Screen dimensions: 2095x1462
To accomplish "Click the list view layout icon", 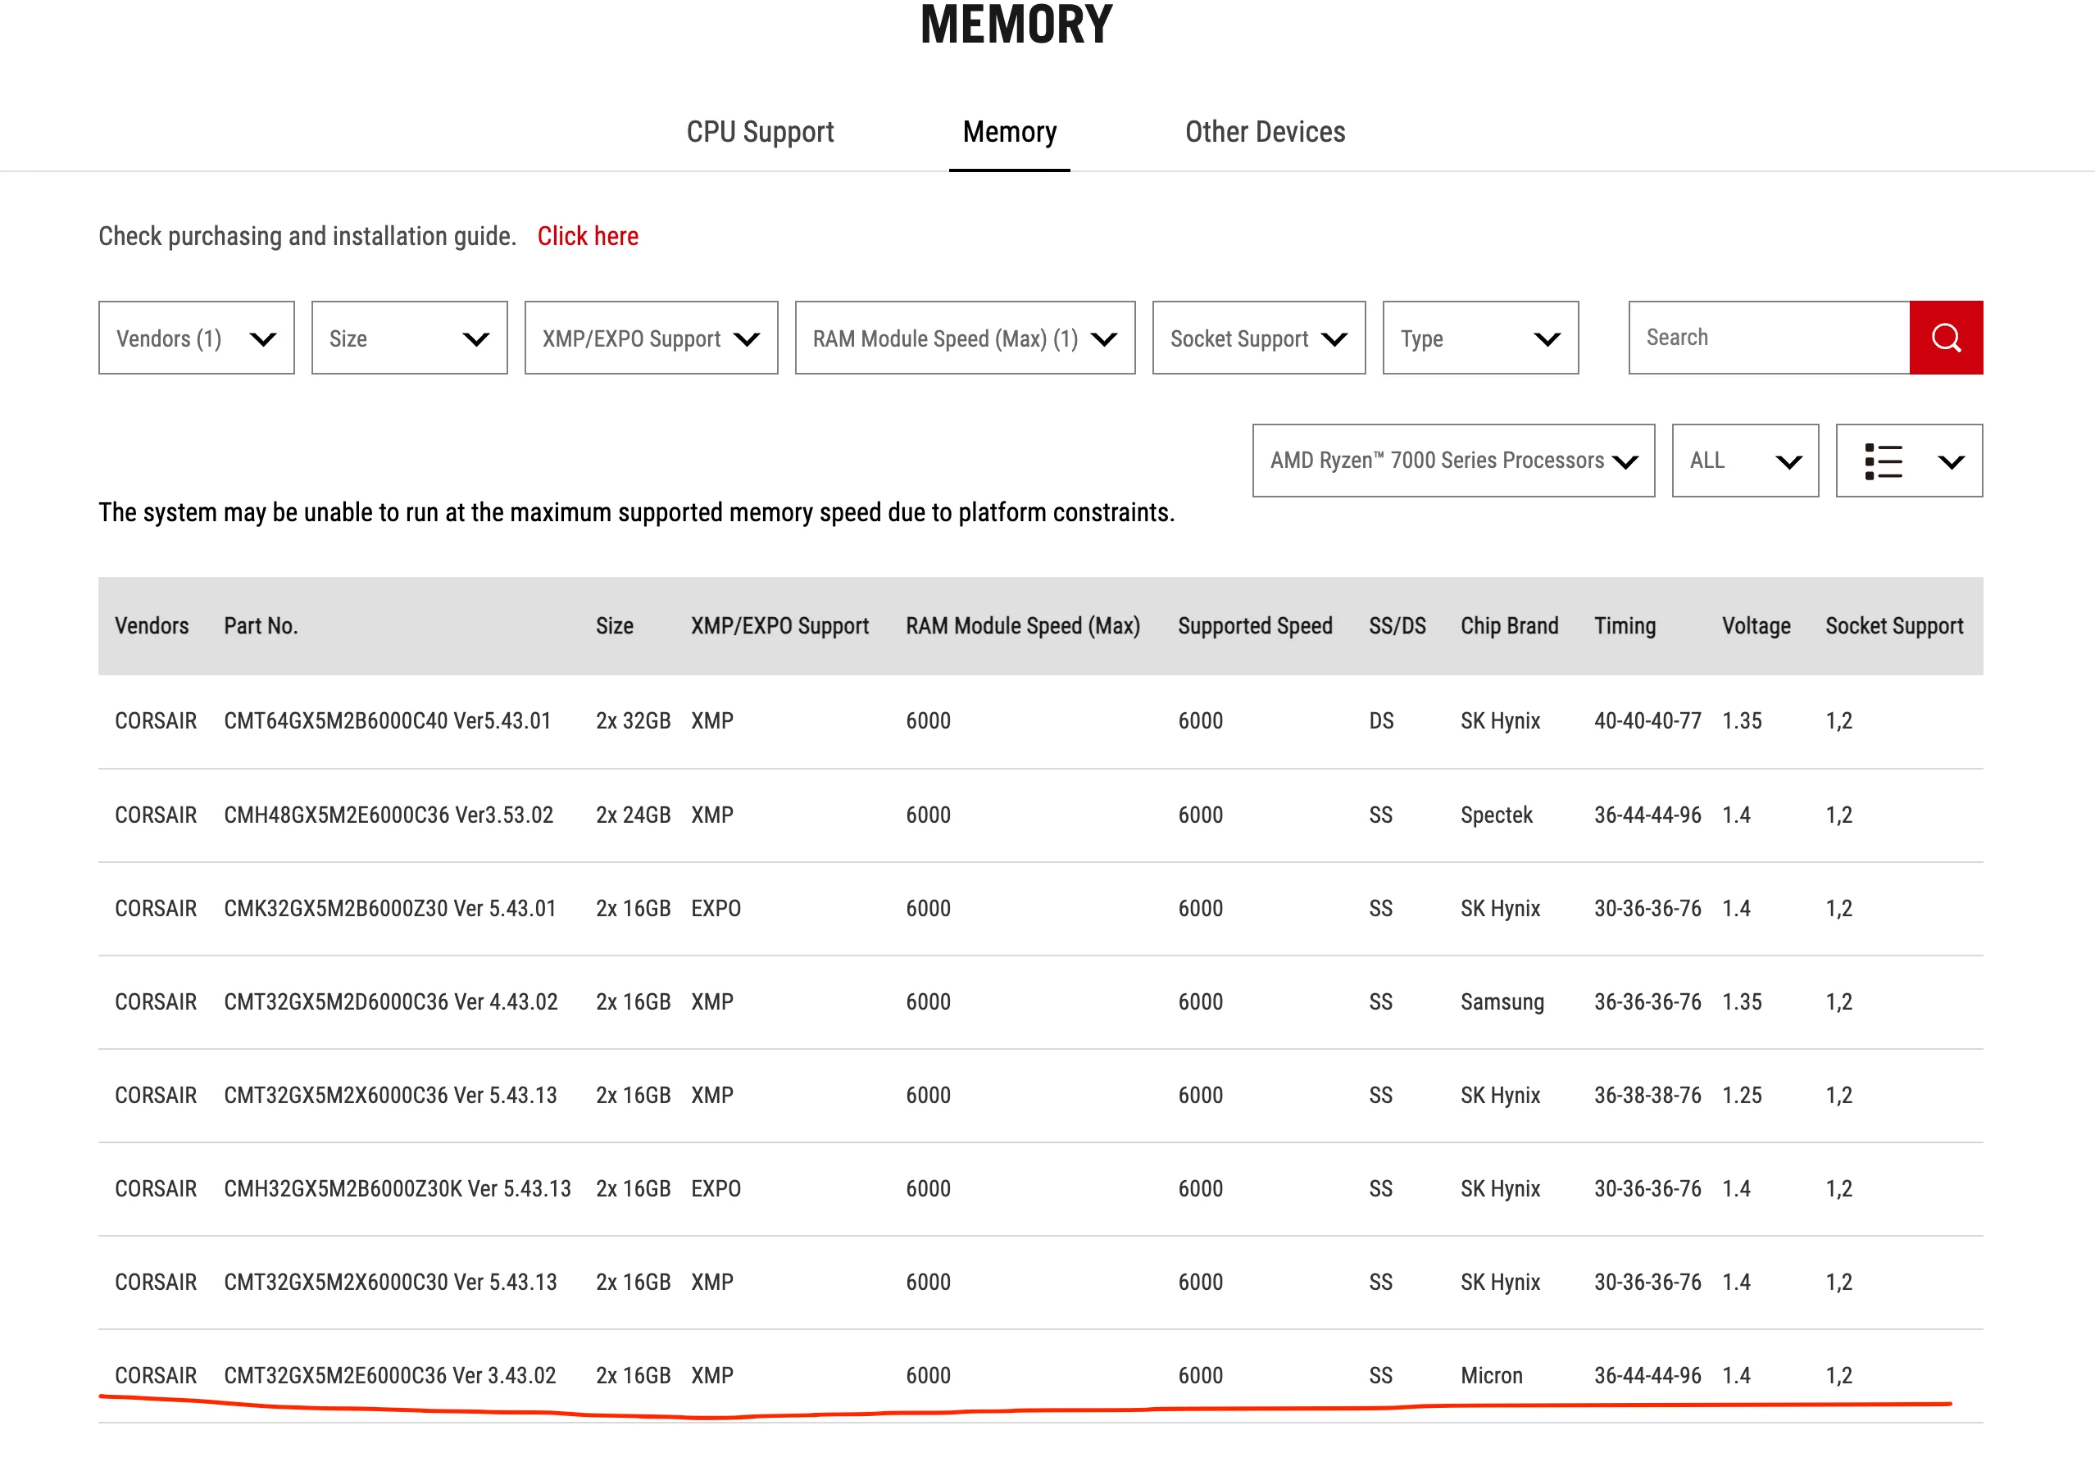I will pyautogui.click(x=1884, y=461).
